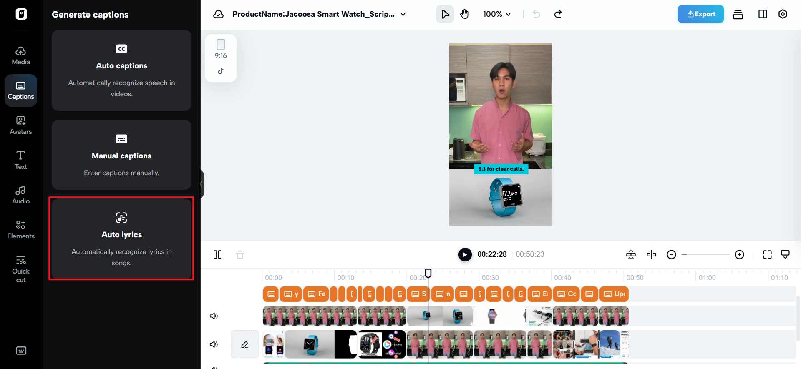This screenshot has height=369, width=801.
Task: Click the current time 00:22:28 display
Action: pos(492,254)
